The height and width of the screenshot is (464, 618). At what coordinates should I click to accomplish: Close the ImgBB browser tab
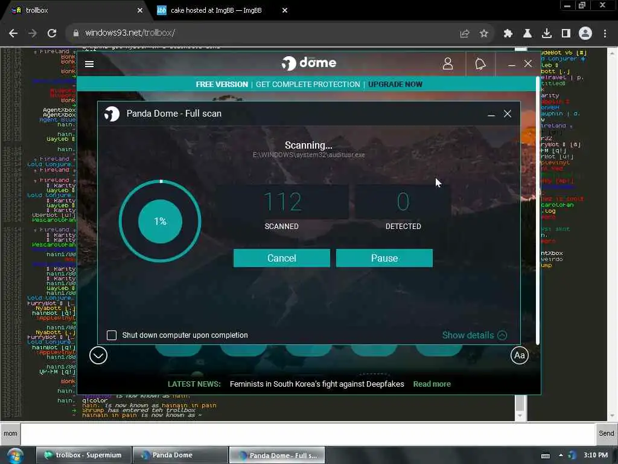(x=285, y=10)
